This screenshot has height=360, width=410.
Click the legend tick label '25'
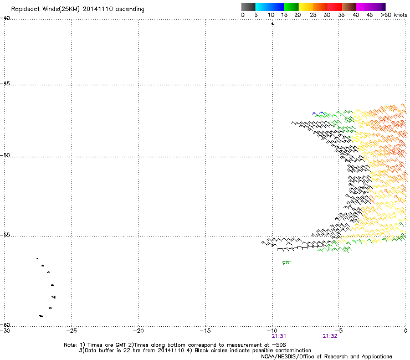click(313, 15)
